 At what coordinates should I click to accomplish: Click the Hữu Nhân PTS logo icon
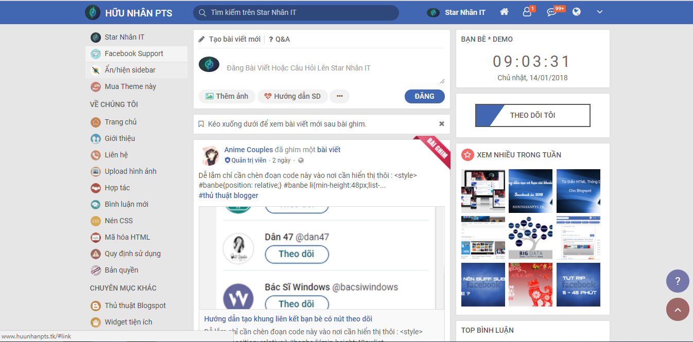93,12
